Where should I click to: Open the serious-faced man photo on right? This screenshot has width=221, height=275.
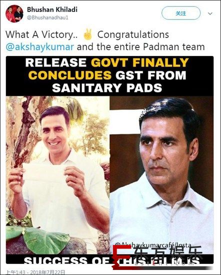pyautogui.click(x=161, y=174)
